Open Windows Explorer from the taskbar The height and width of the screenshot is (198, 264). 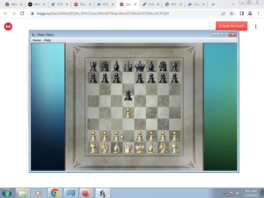coord(23,193)
